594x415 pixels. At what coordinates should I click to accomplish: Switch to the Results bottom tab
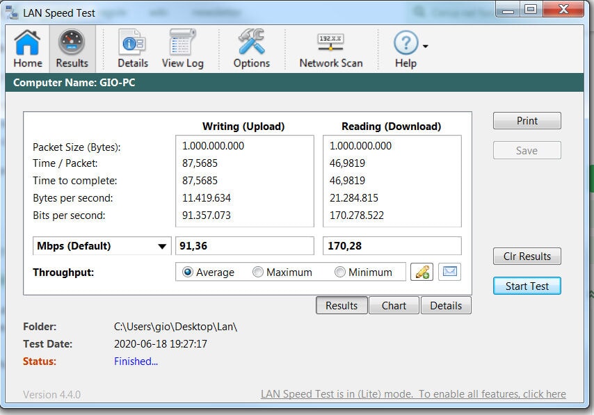(x=342, y=306)
